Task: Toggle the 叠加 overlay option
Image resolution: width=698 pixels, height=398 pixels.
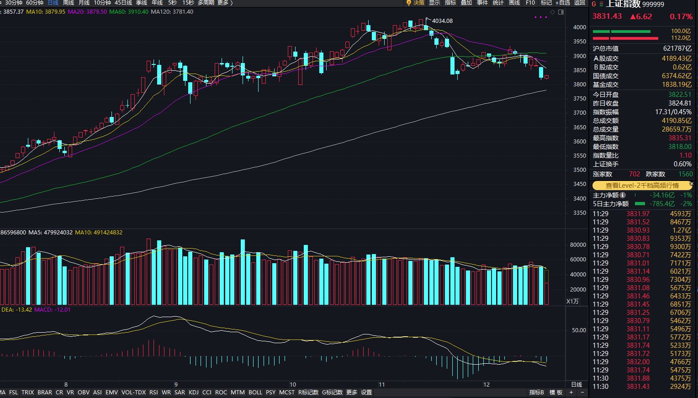Action: click(466, 3)
